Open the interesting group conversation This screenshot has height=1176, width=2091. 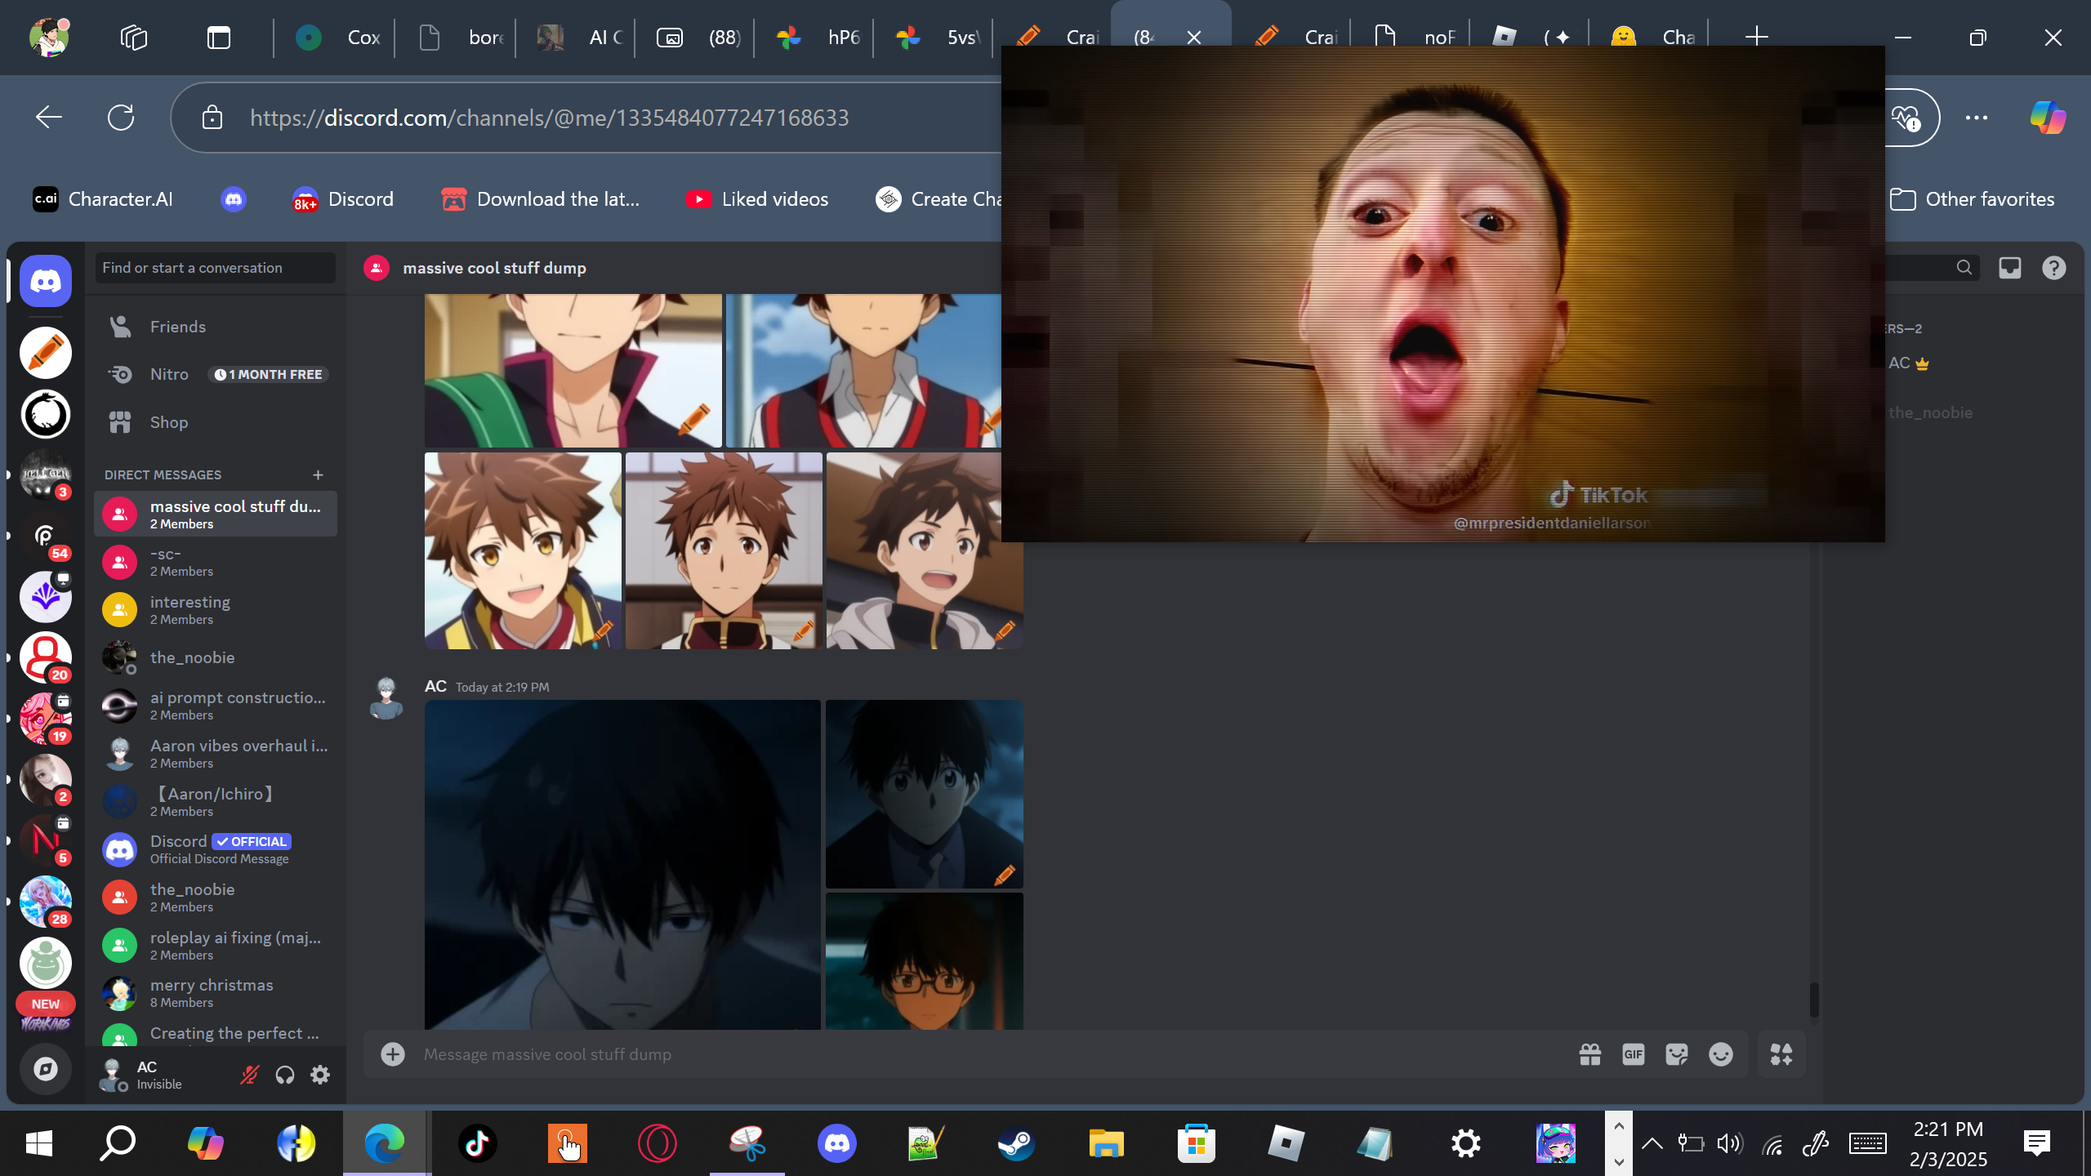pos(216,610)
